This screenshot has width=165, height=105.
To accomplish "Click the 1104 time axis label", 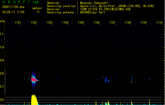I will point(65,22).
